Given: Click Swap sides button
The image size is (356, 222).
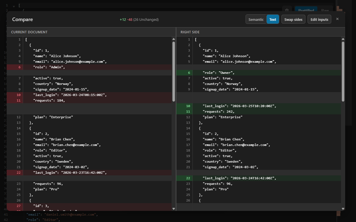Looking at the screenshot, I should 293,19.
